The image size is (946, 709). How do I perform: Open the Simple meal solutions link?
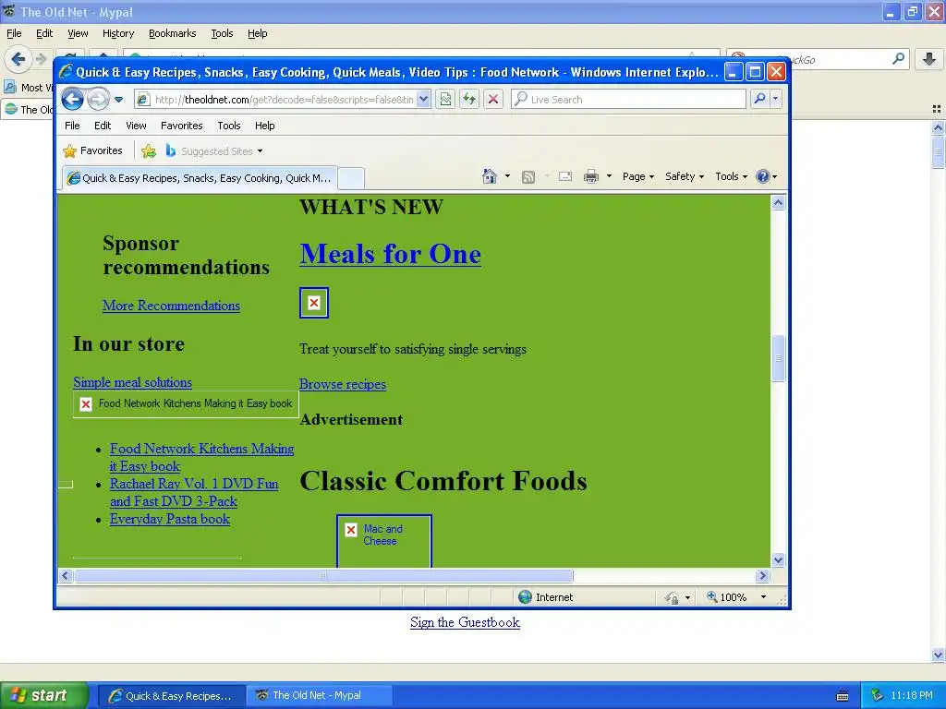point(133,382)
